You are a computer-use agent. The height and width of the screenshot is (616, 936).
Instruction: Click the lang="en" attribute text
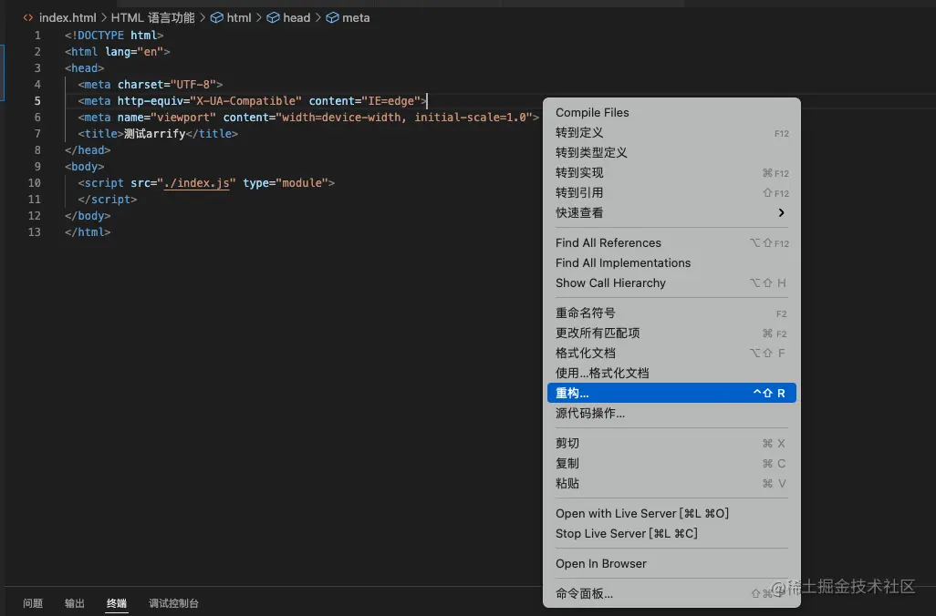click(x=135, y=52)
